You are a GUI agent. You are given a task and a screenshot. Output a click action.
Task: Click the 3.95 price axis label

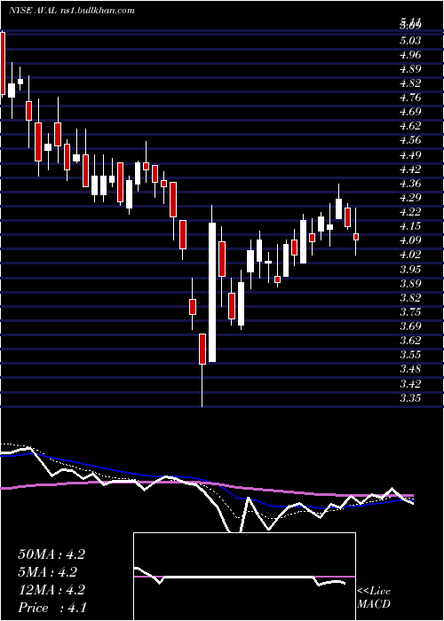point(410,269)
